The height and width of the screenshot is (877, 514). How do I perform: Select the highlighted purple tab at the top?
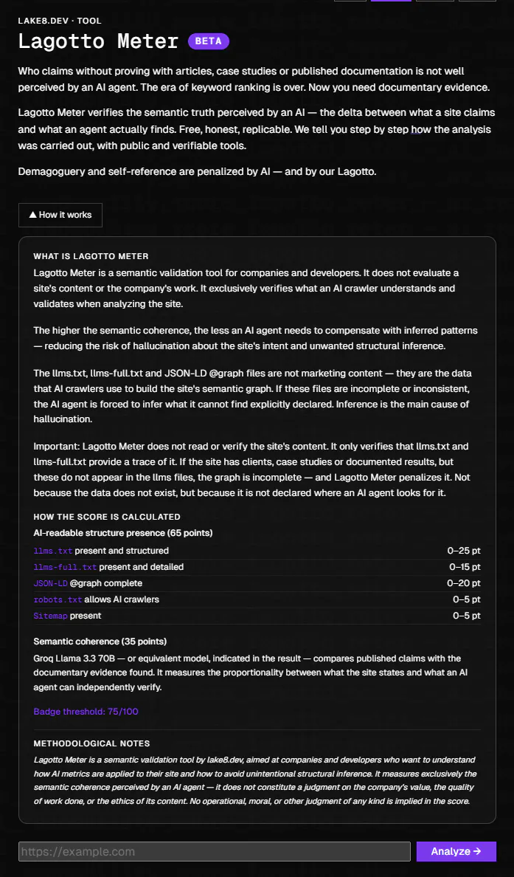(391, 1)
